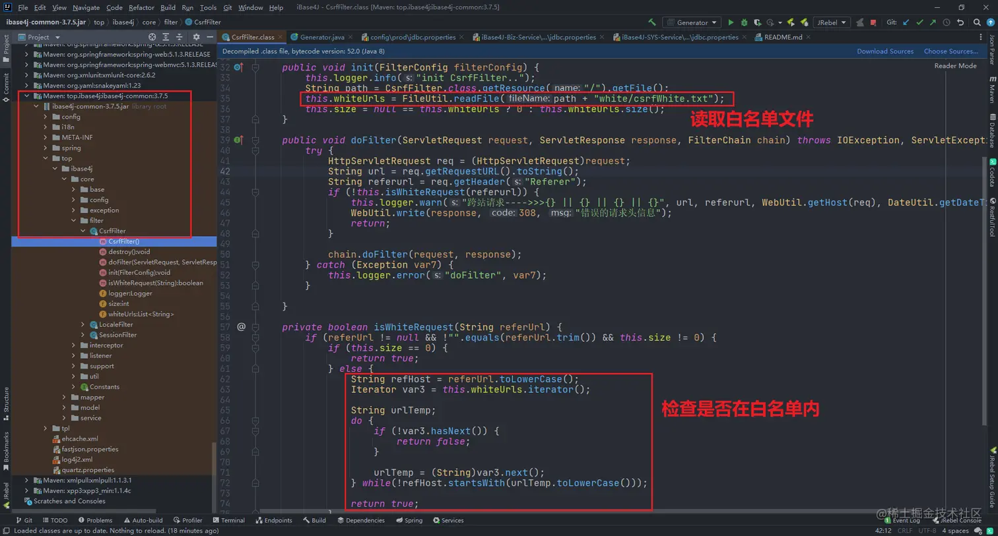Click the Build project hammer icon
Image resolution: width=998 pixels, height=536 pixels.
[x=652, y=22]
